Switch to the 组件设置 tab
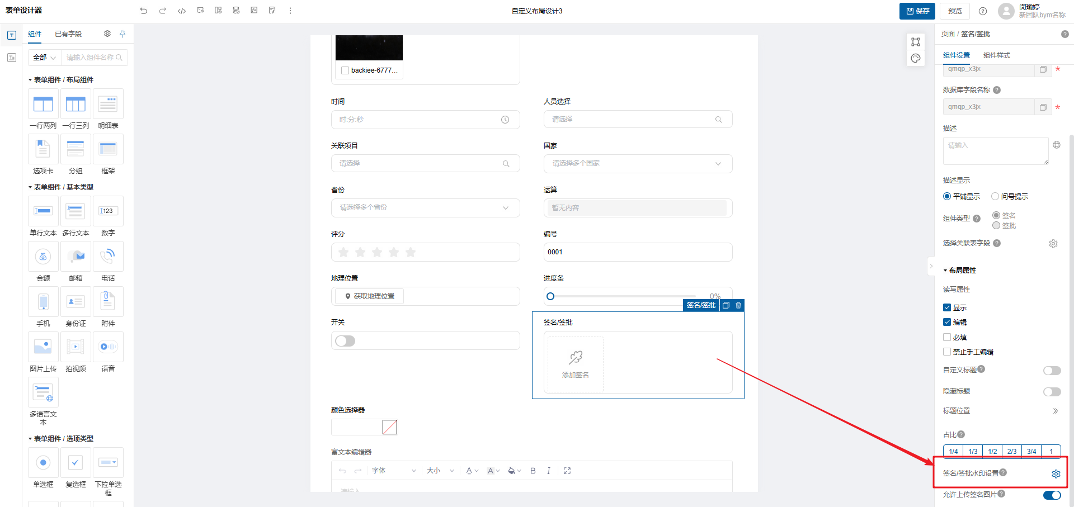This screenshot has height=507, width=1074. click(x=957, y=55)
